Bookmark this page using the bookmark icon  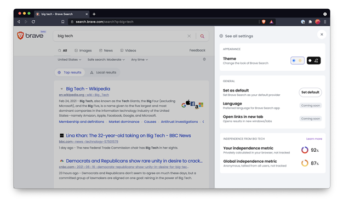tap(63, 22)
